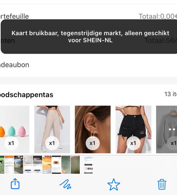Image resolution: width=177 pixels, height=195 pixels.
Task: Select the gray sweatshirt product image
Action: click(167, 129)
